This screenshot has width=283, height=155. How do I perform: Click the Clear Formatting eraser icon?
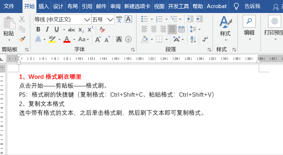[x=102, y=29]
